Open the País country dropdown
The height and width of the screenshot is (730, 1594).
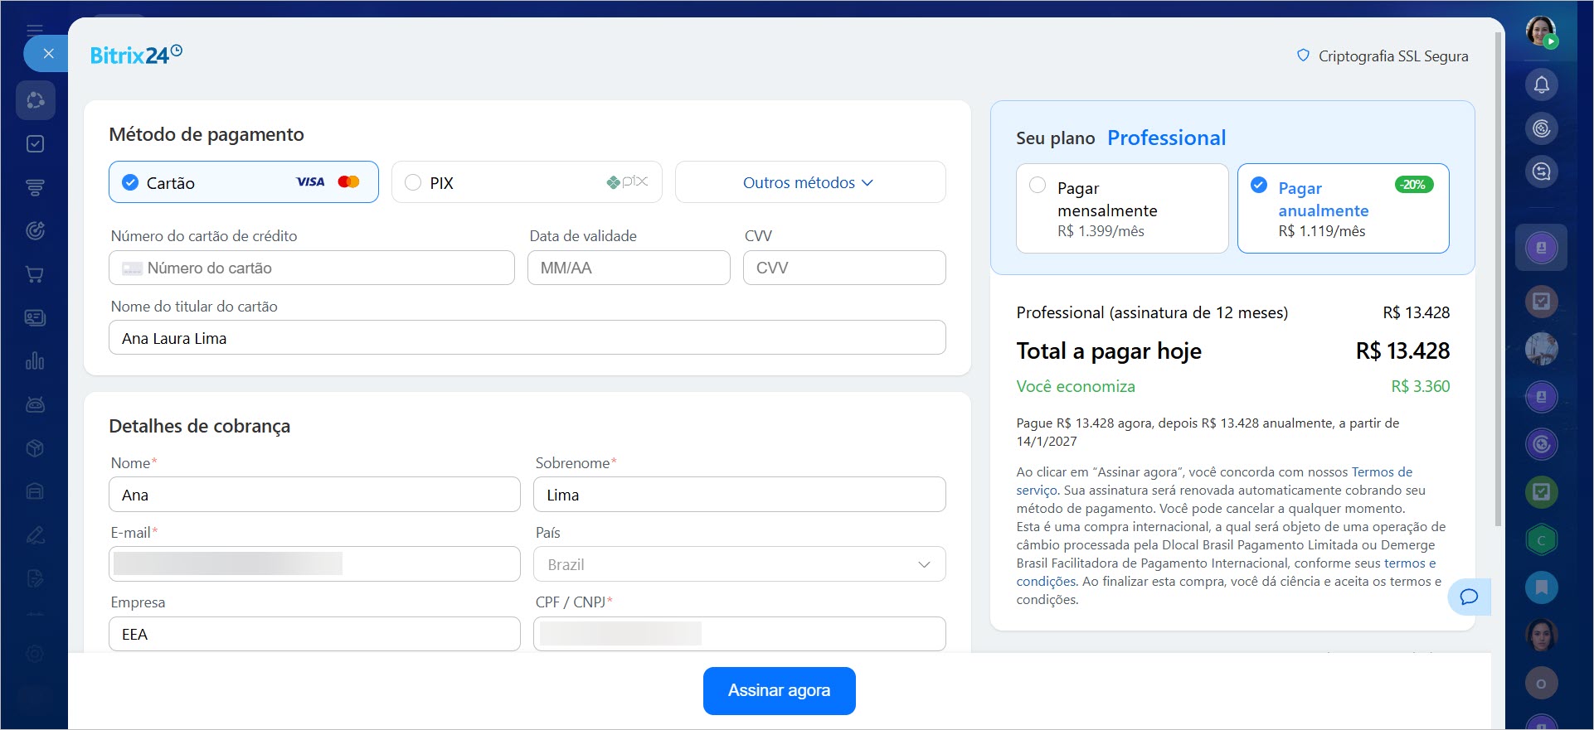pos(739,564)
